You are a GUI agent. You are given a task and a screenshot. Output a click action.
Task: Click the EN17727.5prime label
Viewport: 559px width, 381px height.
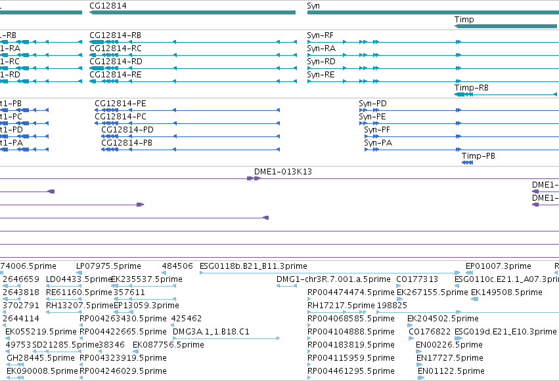point(450,358)
